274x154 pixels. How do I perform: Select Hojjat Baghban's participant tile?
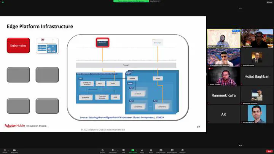[x=256, y=76]
